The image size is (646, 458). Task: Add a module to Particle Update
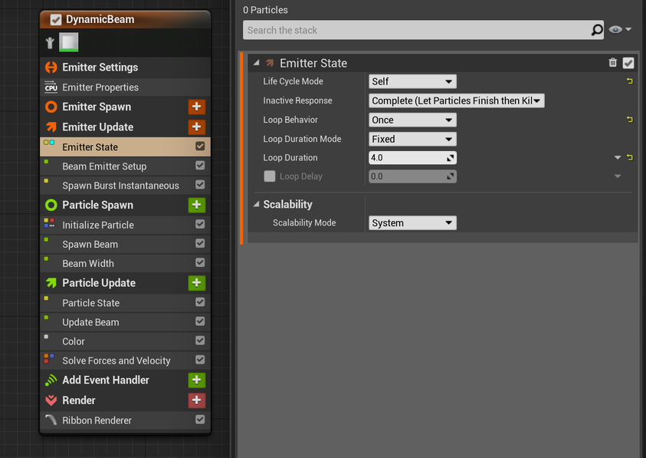196,282
